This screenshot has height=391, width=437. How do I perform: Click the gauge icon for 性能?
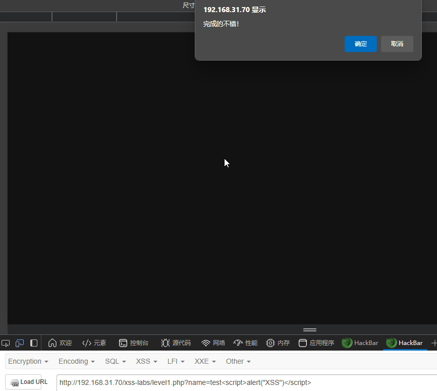click(238, 343)
